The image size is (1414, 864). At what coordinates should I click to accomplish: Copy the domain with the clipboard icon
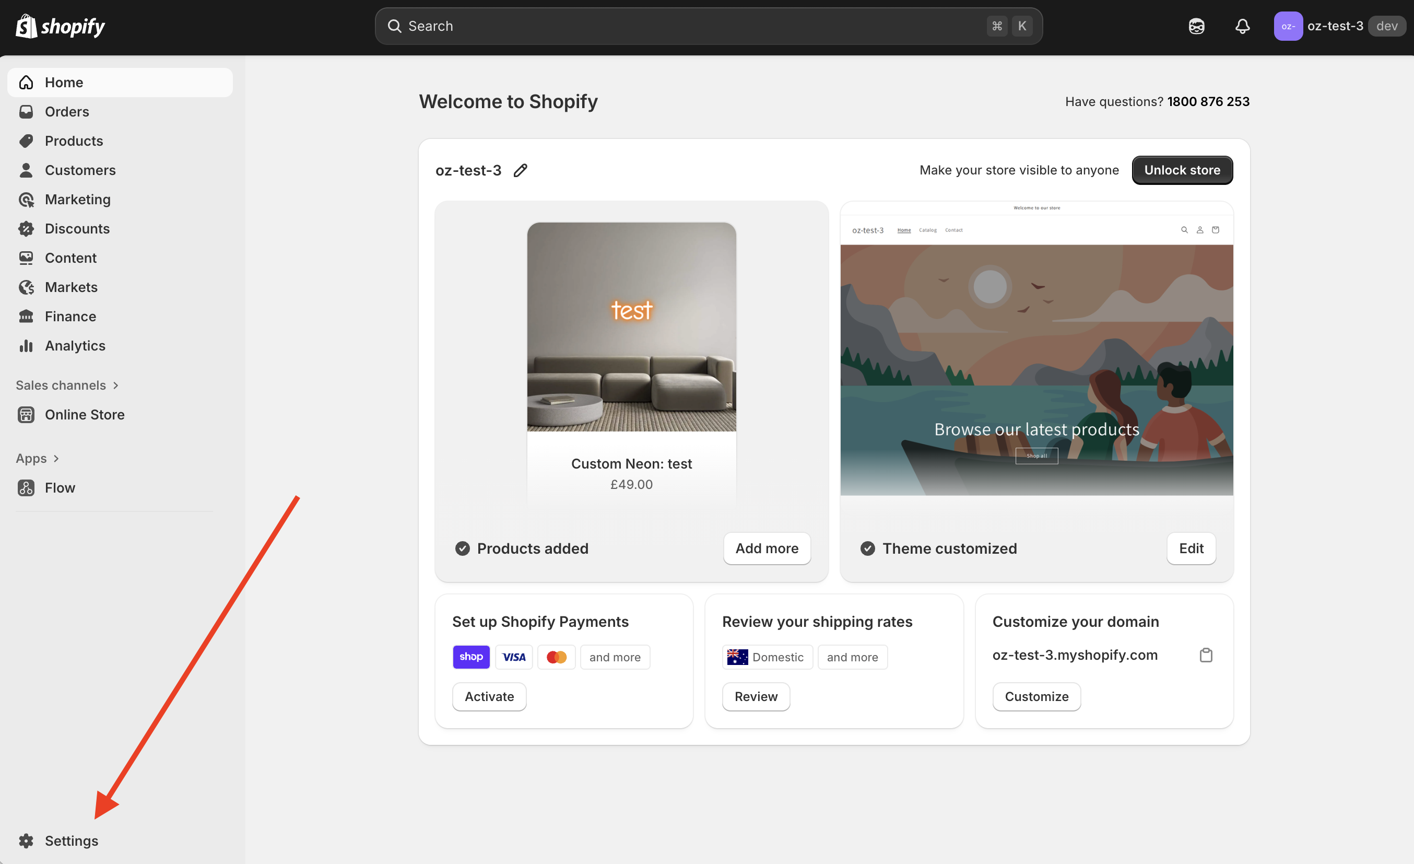(x=1206, y=655)
